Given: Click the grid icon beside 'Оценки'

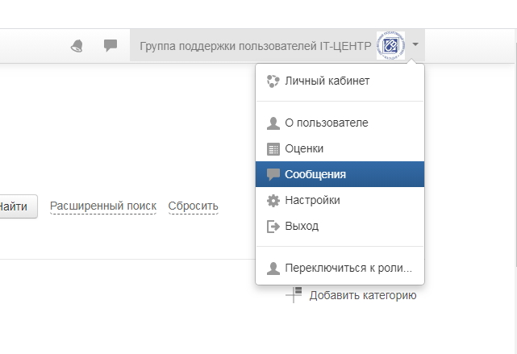Looking at the screenshot, I should click(273, 149).
